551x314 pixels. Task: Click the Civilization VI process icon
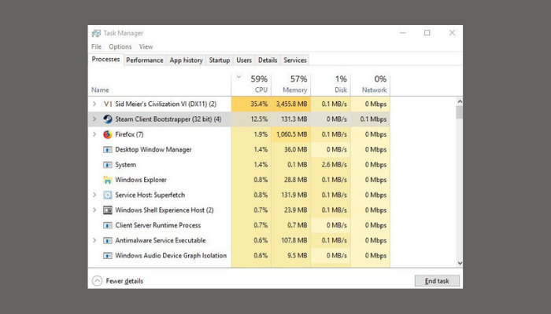coord(108,104)
